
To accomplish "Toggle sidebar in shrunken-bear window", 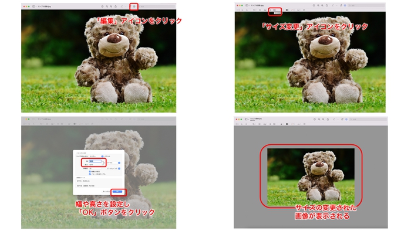I will [246, 119].
